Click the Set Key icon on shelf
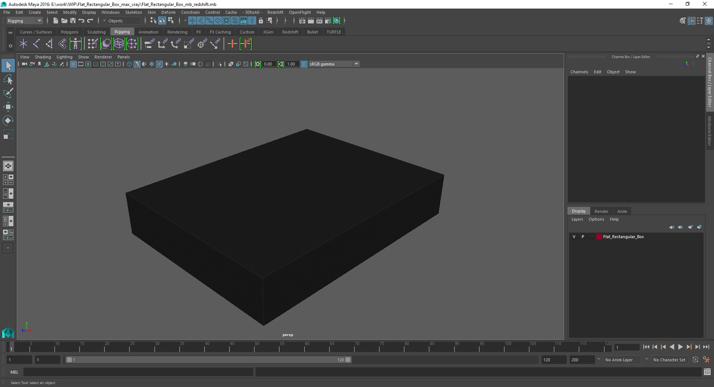This screenshot has width=714, height=387. (x=232, y=44)
